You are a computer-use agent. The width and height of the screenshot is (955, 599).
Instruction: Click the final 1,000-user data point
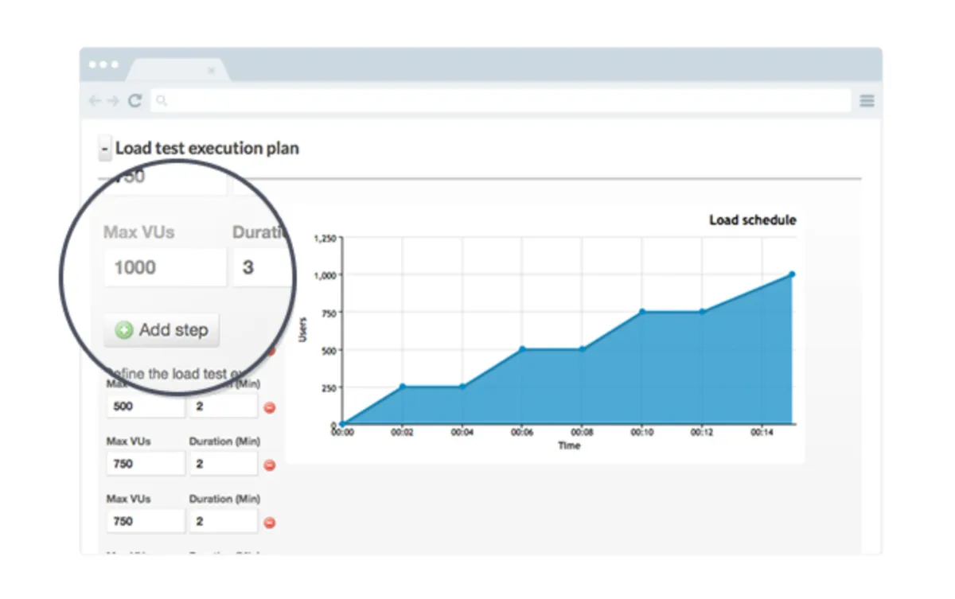pyautogui.click(x=792, y=274)
